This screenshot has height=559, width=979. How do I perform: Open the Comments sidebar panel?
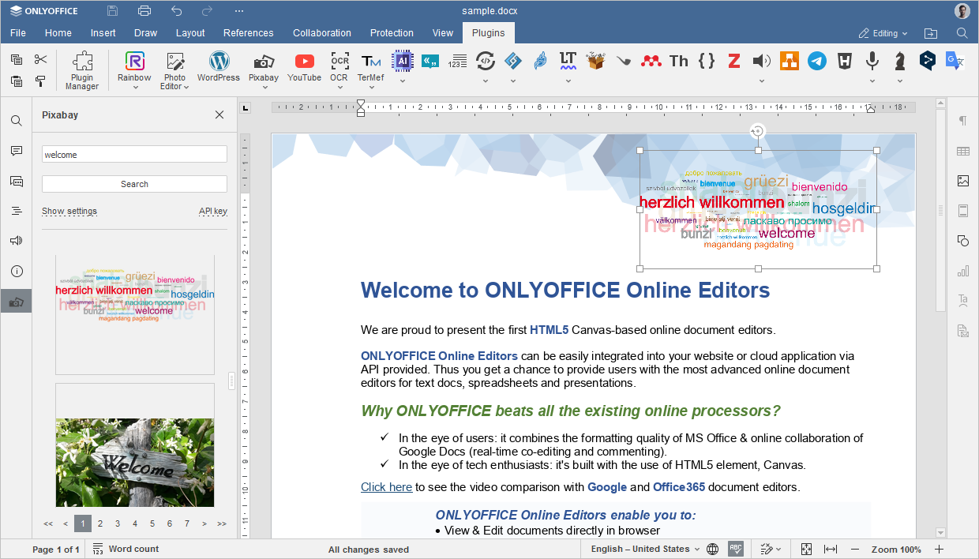click(16, 151)
